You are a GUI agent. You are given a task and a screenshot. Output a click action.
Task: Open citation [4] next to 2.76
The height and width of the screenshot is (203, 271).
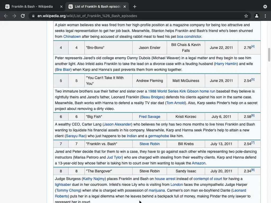coord(253,47)
